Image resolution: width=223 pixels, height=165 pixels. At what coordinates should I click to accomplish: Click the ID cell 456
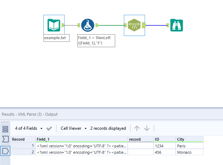(164, 152)
